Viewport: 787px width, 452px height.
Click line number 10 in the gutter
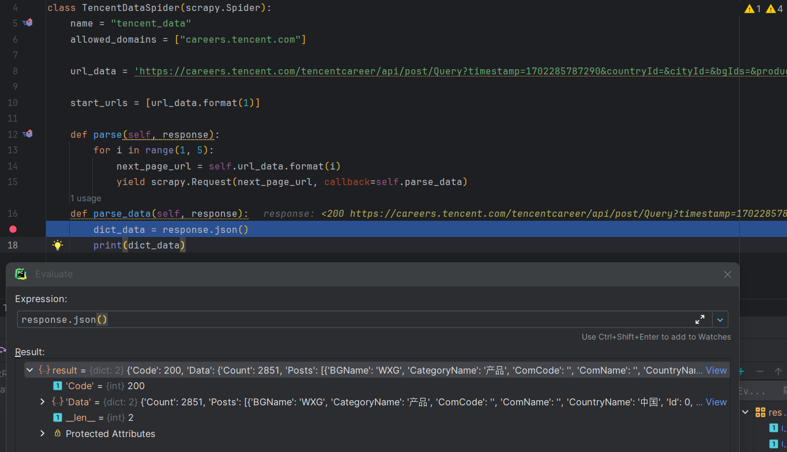click(x=12, y=103)
